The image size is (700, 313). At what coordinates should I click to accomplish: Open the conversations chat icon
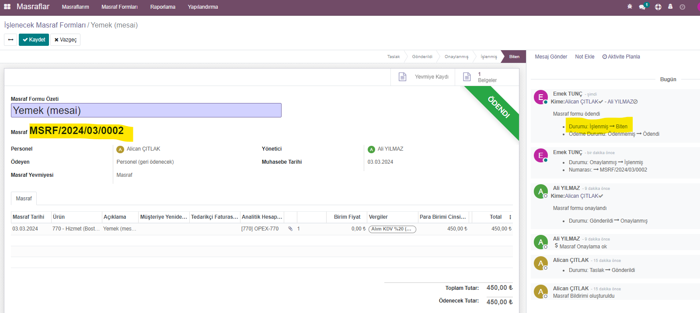[642, 7]
